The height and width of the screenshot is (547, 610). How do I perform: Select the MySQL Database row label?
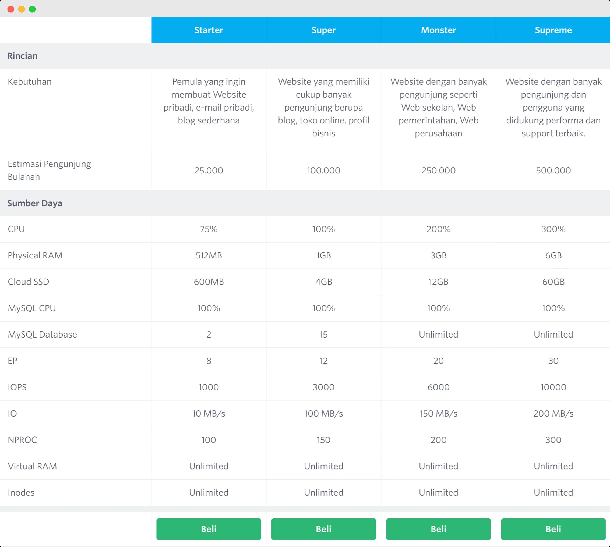(x=42, y=335)
